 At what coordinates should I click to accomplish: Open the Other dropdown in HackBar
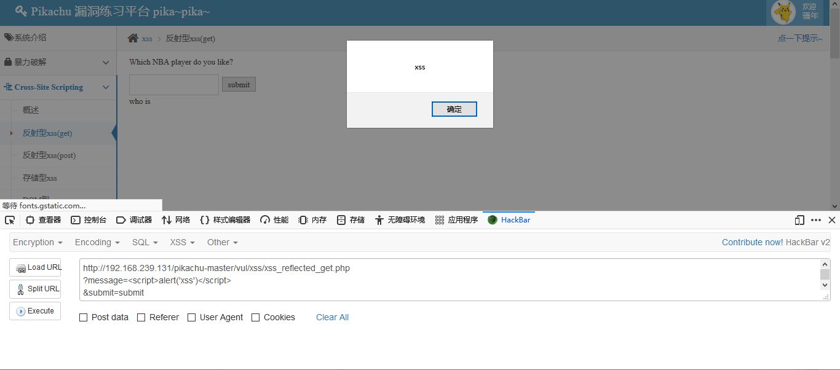pyautogui.click(x=223, y=242)
